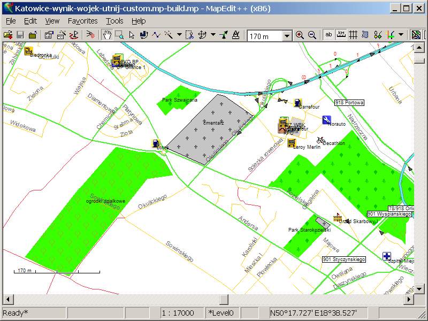Toggle the KM scale ruler display
Image resolution: width=428 pixels, height=321 pixels.
(x=341, y=35)
